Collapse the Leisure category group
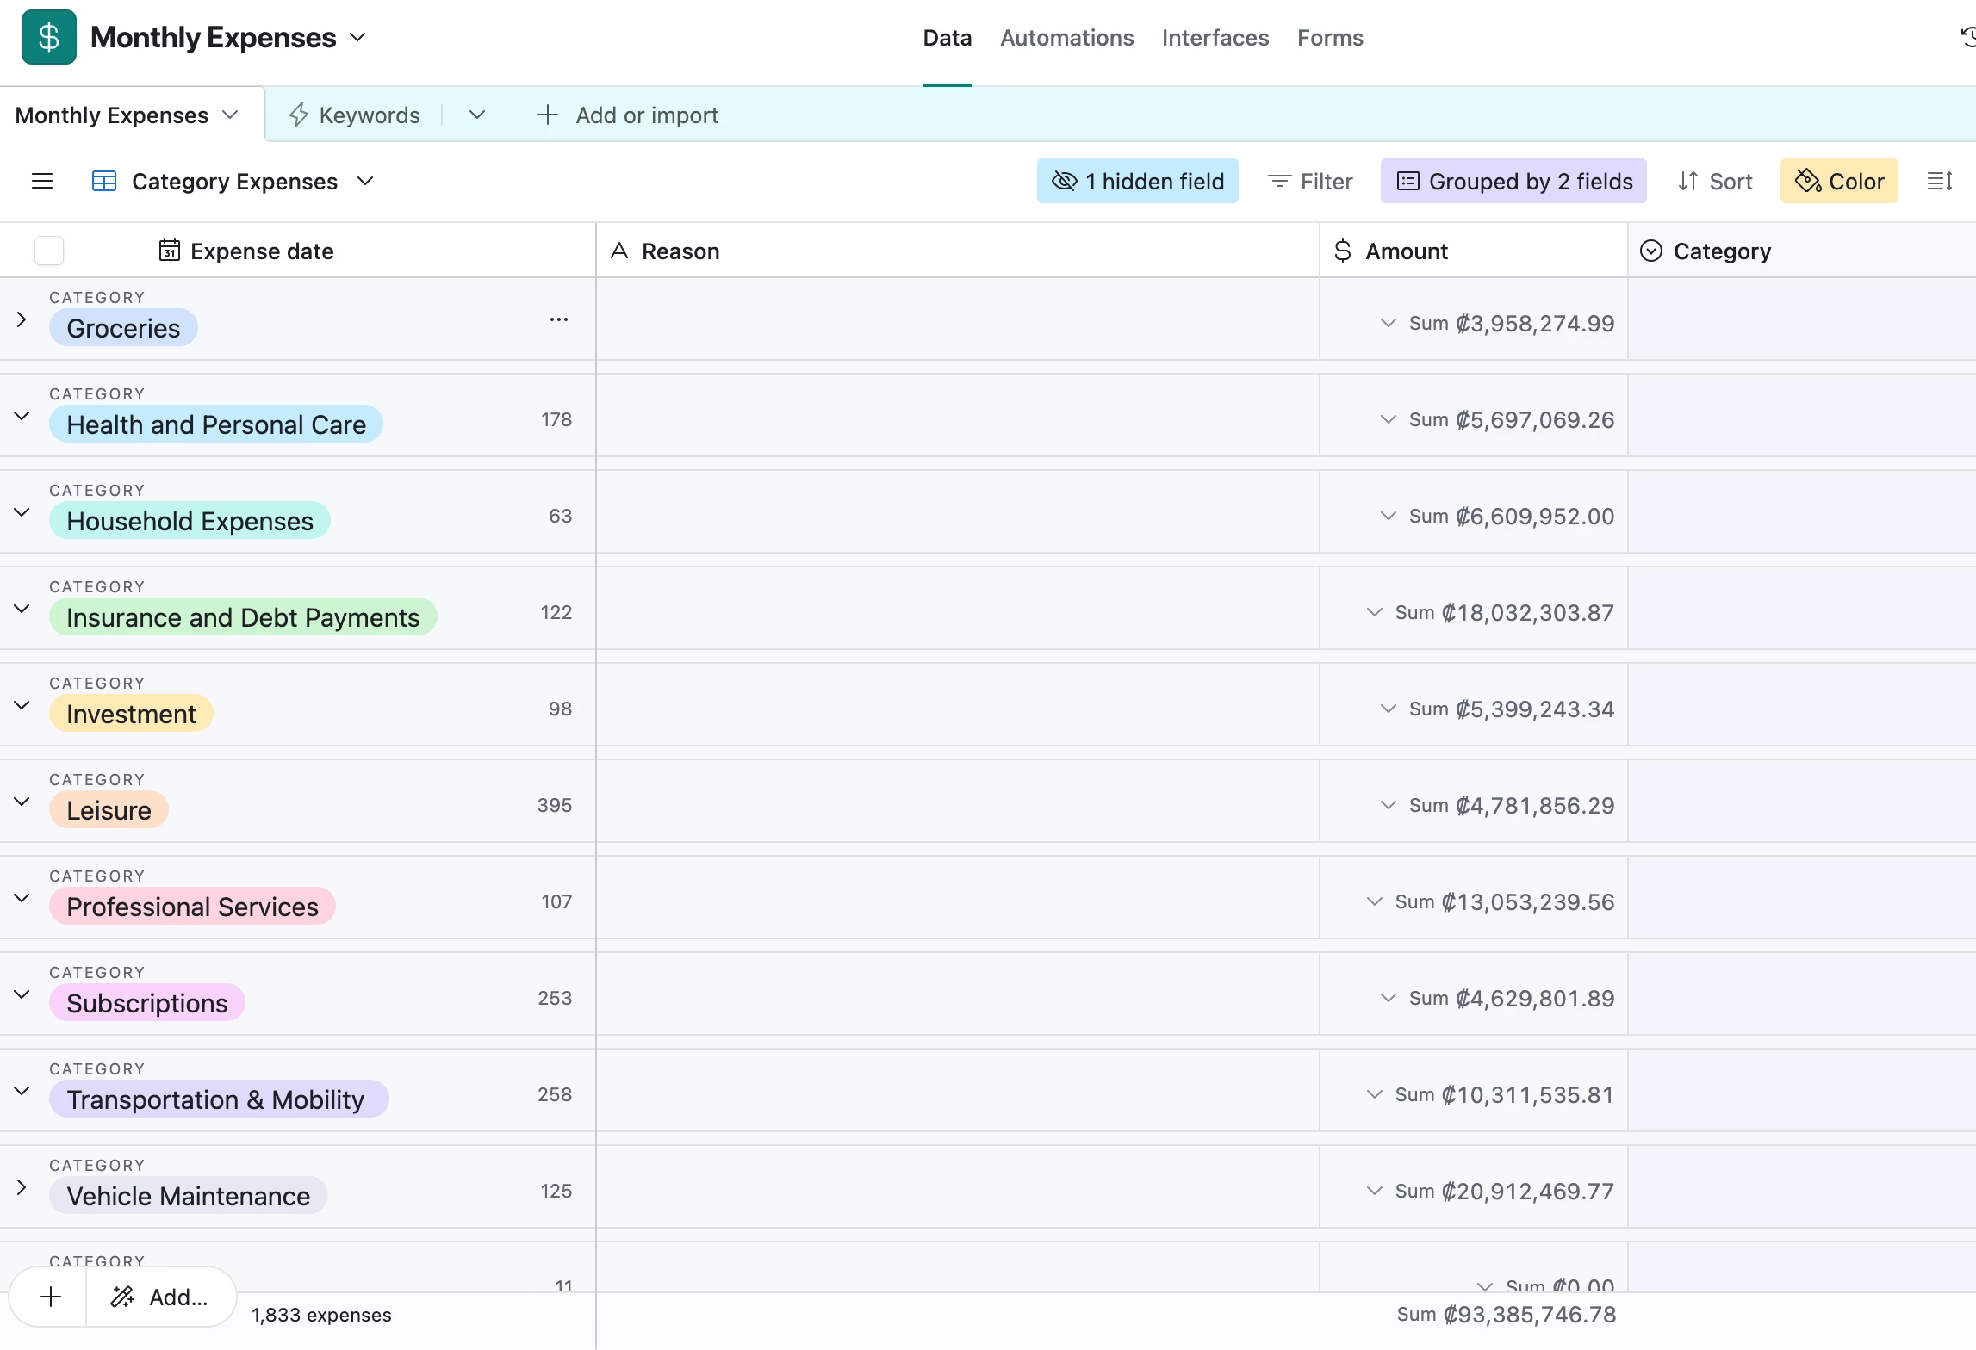The height and width of the screenshot is (1350, 1976). [22, 802]
